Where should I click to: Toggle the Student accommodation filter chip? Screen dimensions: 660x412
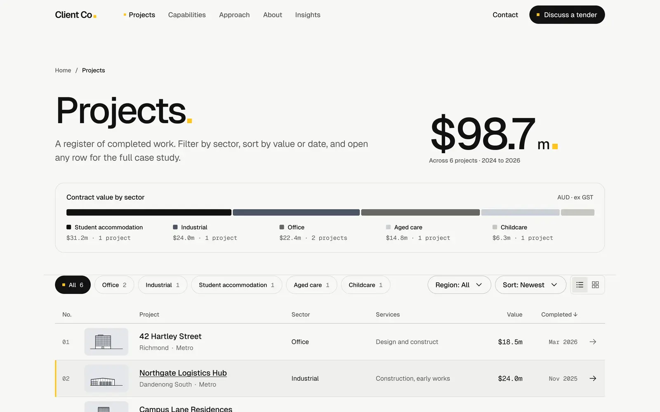pyautogui.click(x=236, y=285)
